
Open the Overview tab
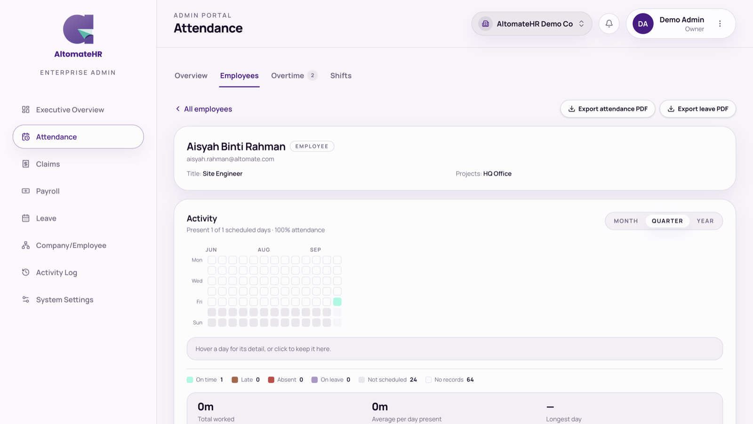pos(191,76)
